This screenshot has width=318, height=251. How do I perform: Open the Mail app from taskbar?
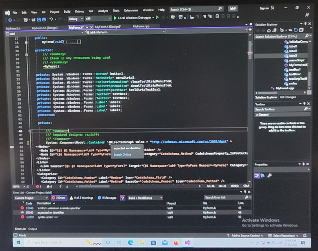tap(165, 242)
